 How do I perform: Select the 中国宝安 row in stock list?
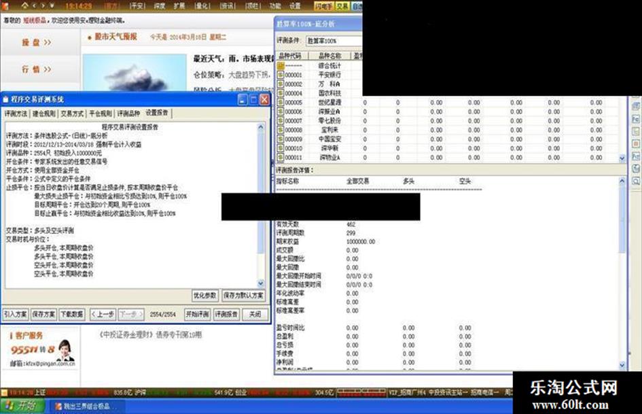click(x=447, y=139)
